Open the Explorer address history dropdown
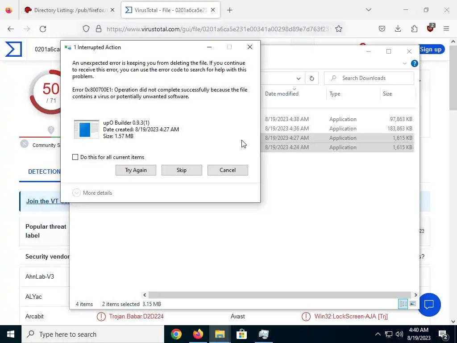This screenshot has width=457, height=343. (299, 78)
